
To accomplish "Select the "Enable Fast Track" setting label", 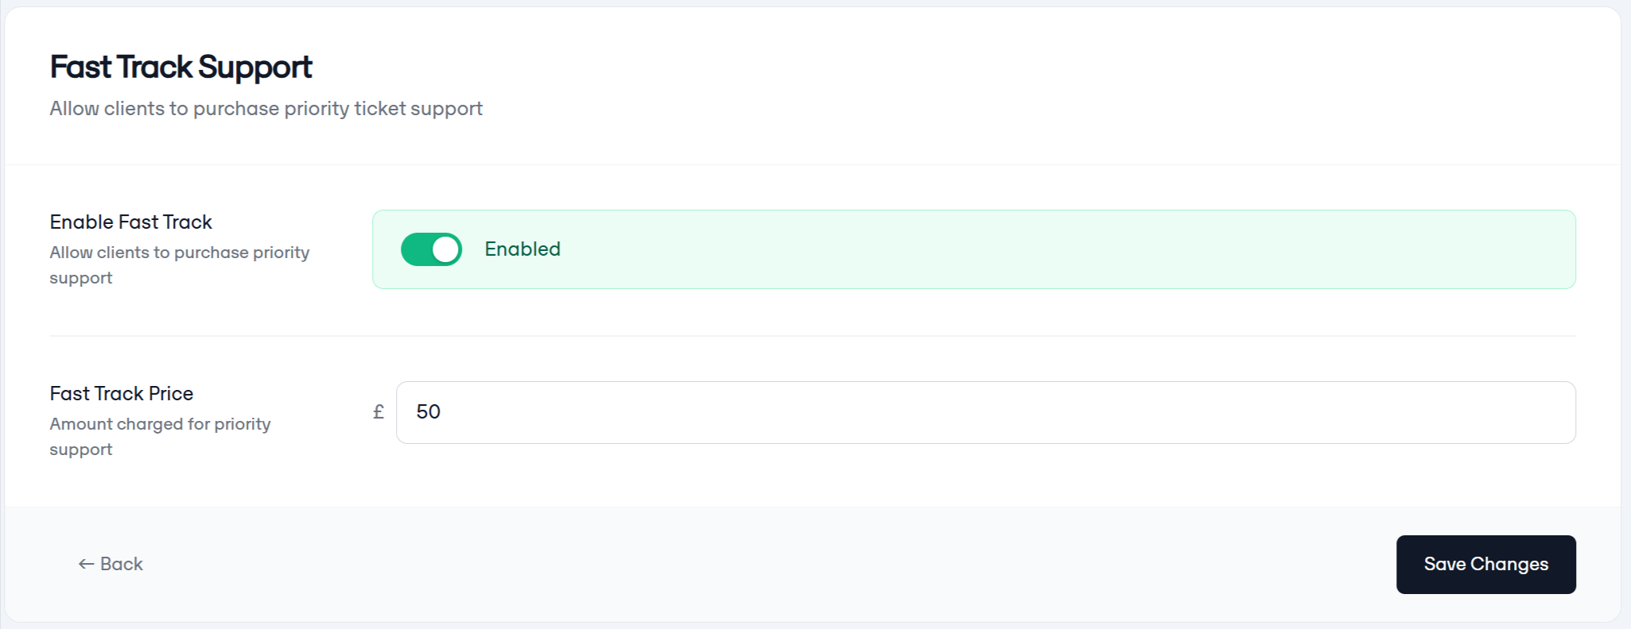I will click(x=131, y=222).
